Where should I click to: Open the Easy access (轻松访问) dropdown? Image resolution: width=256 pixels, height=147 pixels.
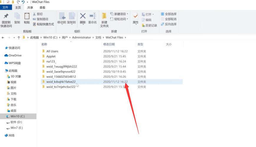tap(119, 19)
